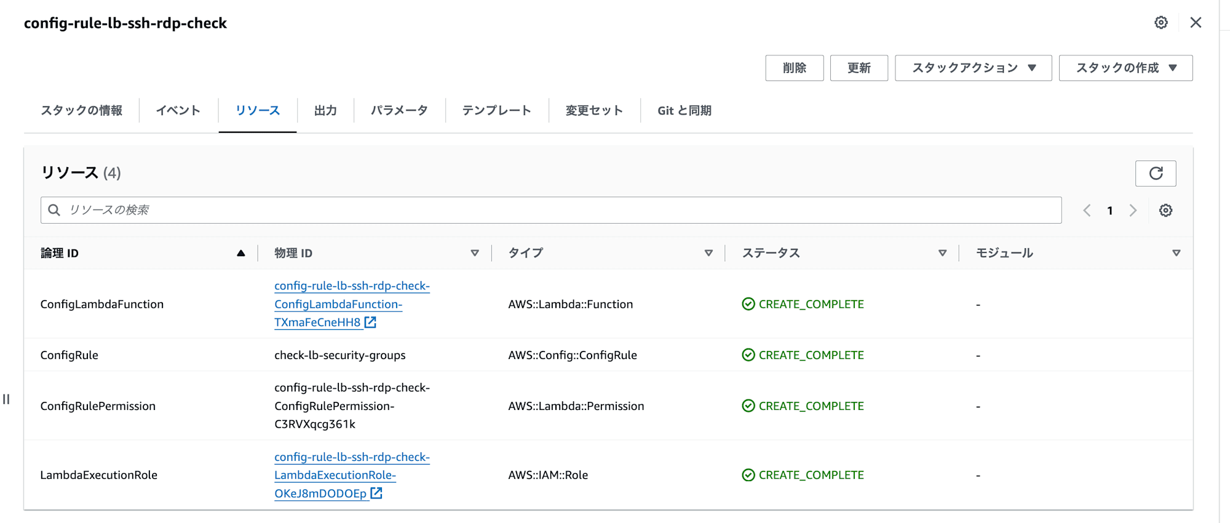The height and width of the screenshot is (523, 1230).
Task: Click the 削除 button
Action: [794, 68]
